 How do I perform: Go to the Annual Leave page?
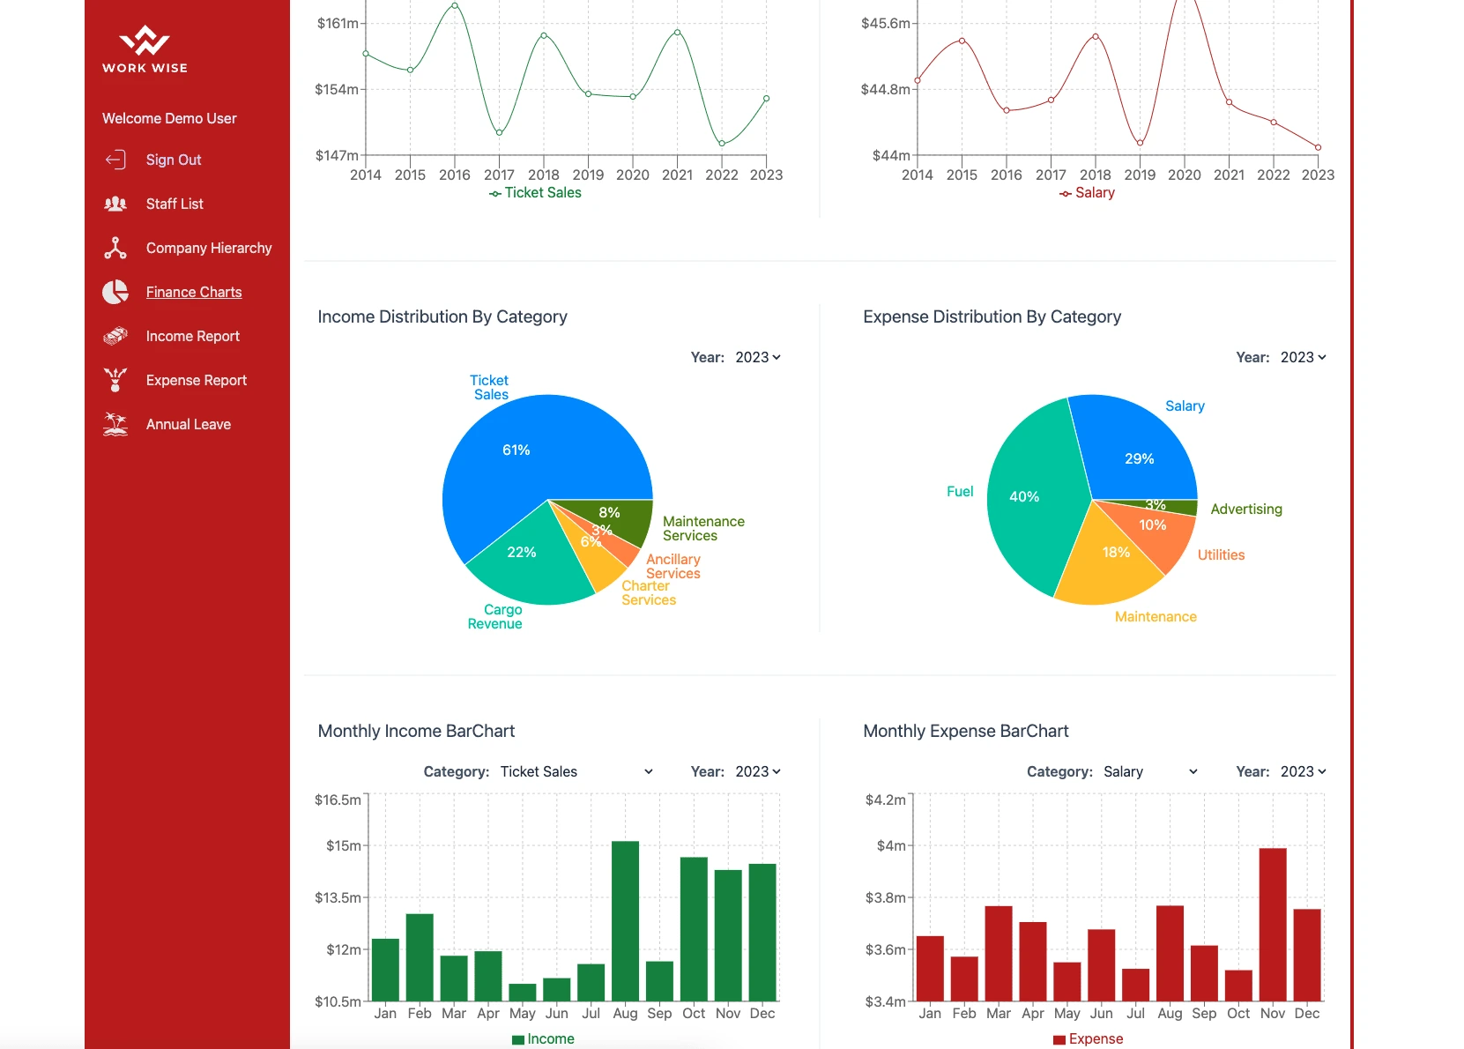tap(189, 424)
